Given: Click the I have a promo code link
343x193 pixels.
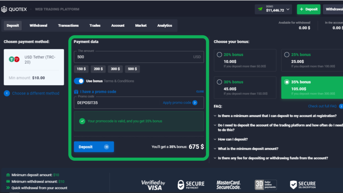Looking at the screenshot, I should click(98, 92).
